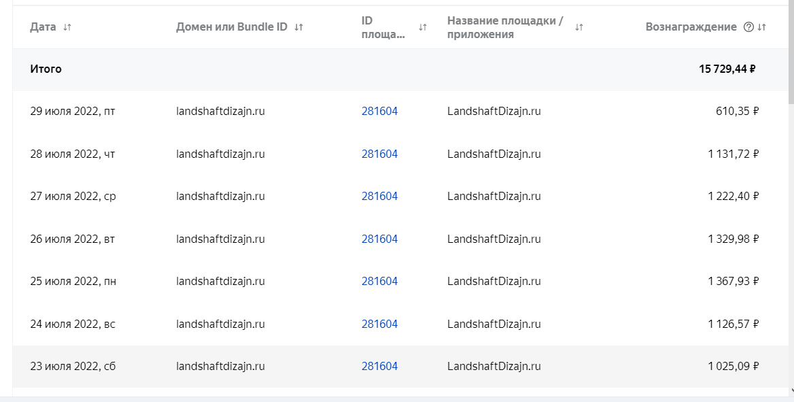Open 281604 link in 25 июля row

379,281
